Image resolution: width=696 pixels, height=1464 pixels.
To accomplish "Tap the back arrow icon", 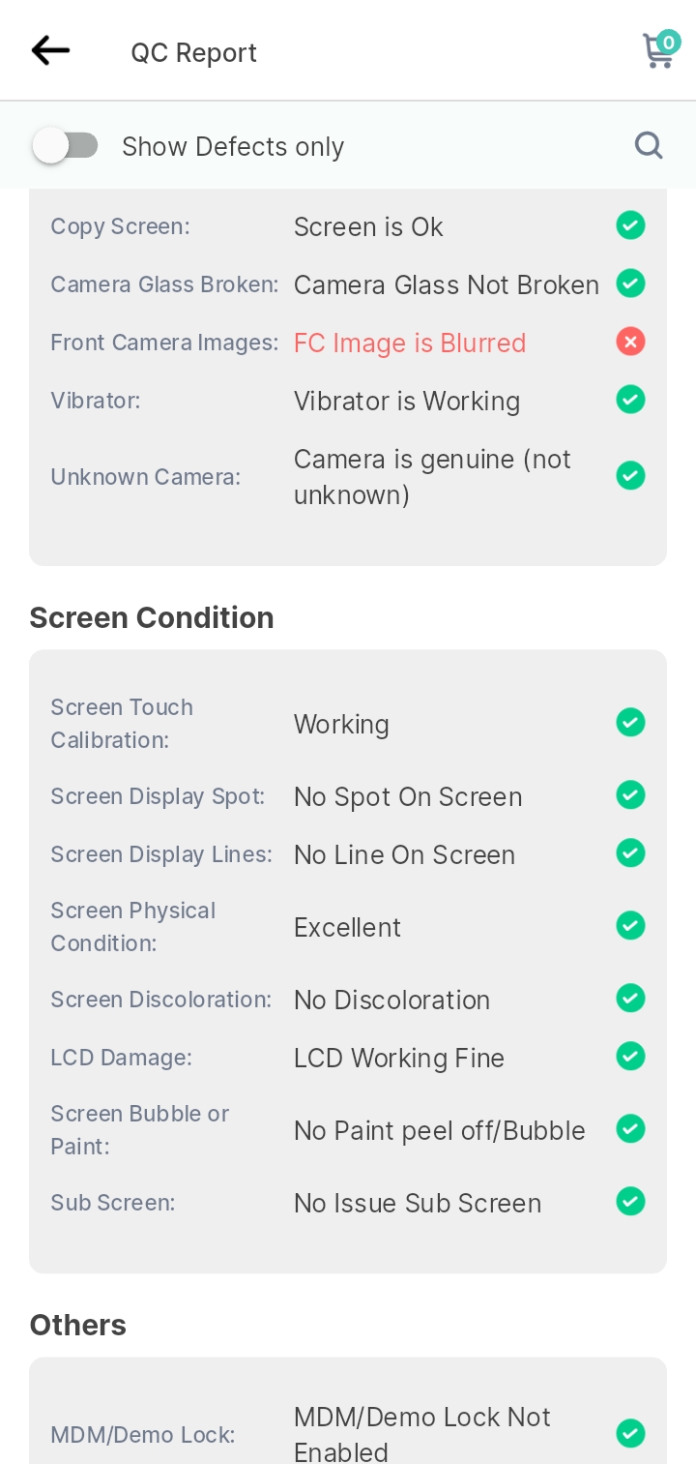I will coord(50,50).
